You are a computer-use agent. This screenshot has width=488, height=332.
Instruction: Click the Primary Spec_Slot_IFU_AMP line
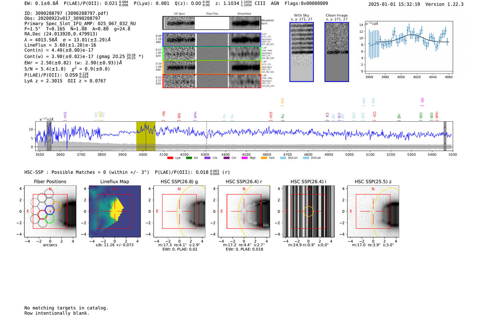coord(80,24)
